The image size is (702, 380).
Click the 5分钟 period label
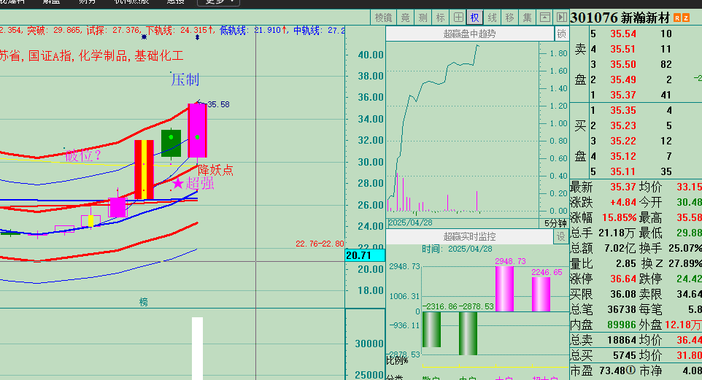(555, 222)
